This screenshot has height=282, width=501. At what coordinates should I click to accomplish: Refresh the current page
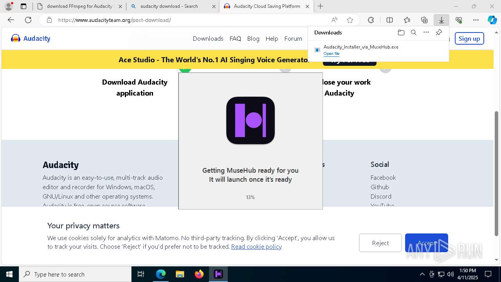pyautogui.click(x=28, y=20)
